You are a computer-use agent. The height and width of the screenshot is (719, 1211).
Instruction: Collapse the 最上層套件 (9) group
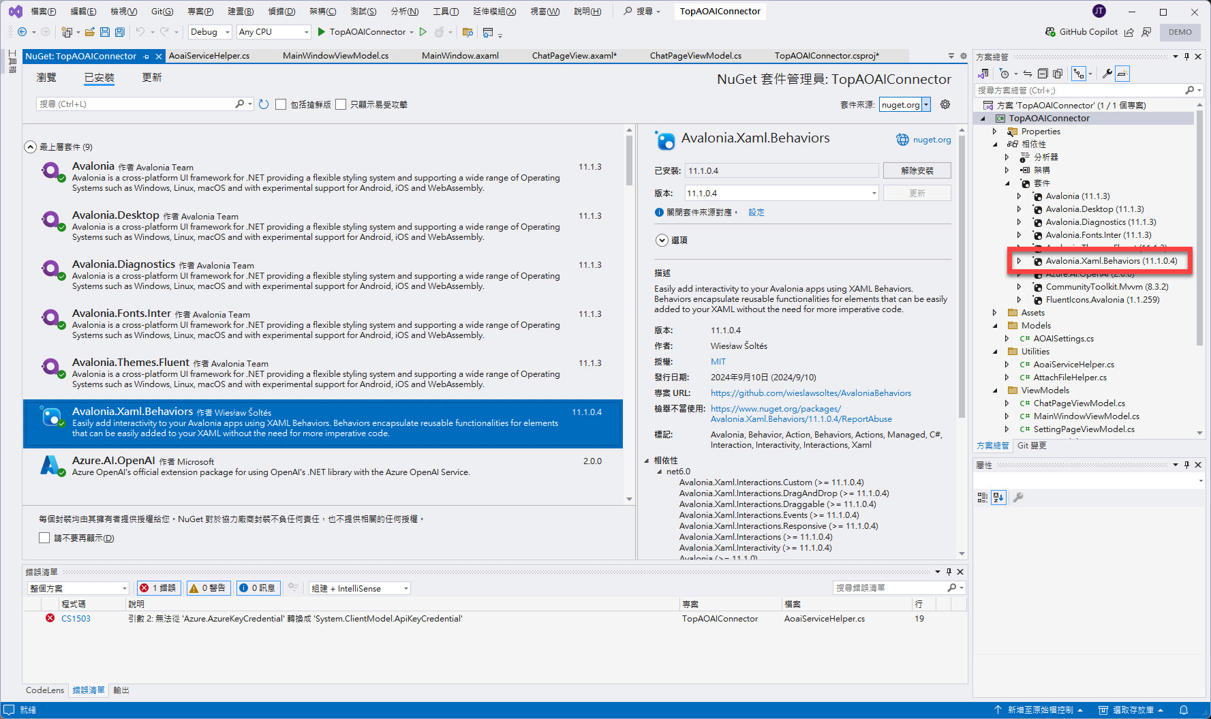(31, 147)
